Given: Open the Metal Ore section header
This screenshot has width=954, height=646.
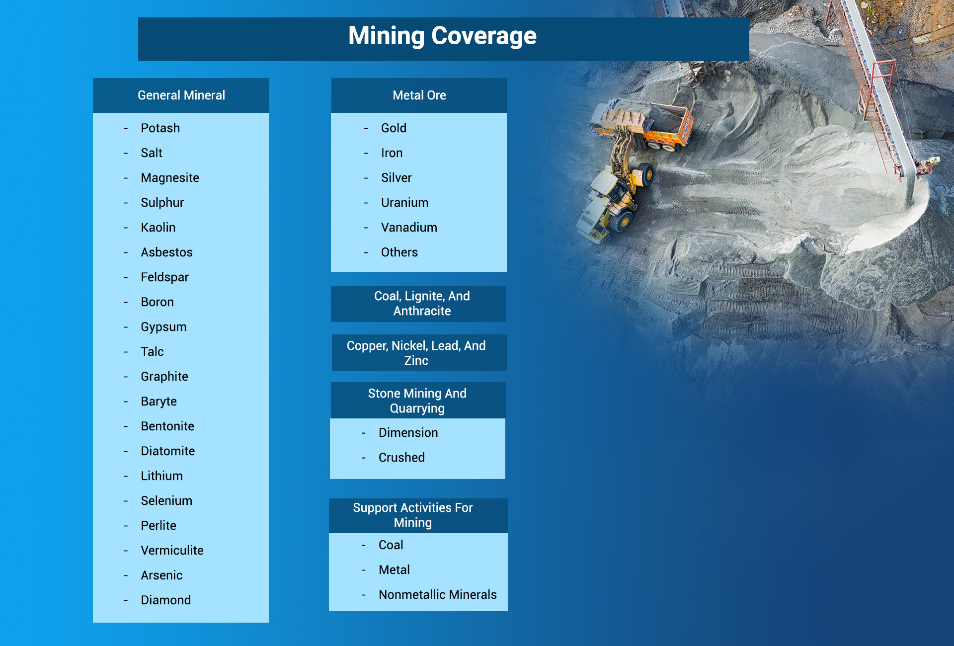Looking at the screenshot, I should click(x=419, y=95).
